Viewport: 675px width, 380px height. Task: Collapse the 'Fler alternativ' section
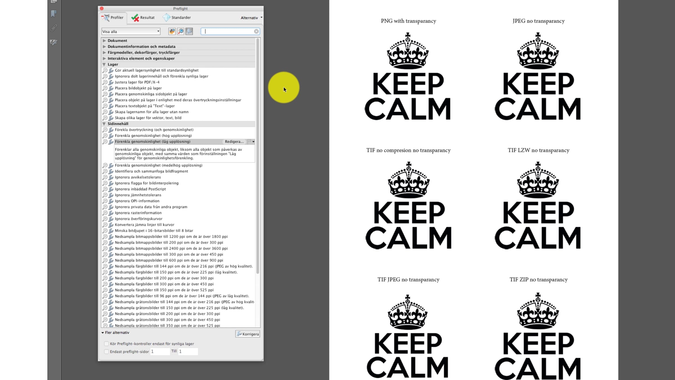[x=103, y=333]
